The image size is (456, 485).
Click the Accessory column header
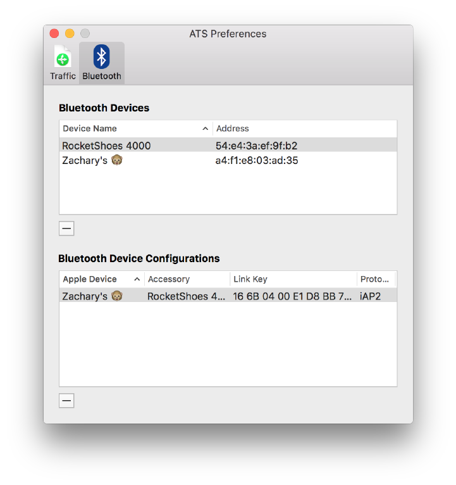point(187,279)
